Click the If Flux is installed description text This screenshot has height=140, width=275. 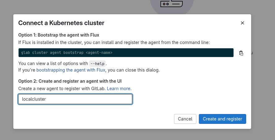click(114, 42)
